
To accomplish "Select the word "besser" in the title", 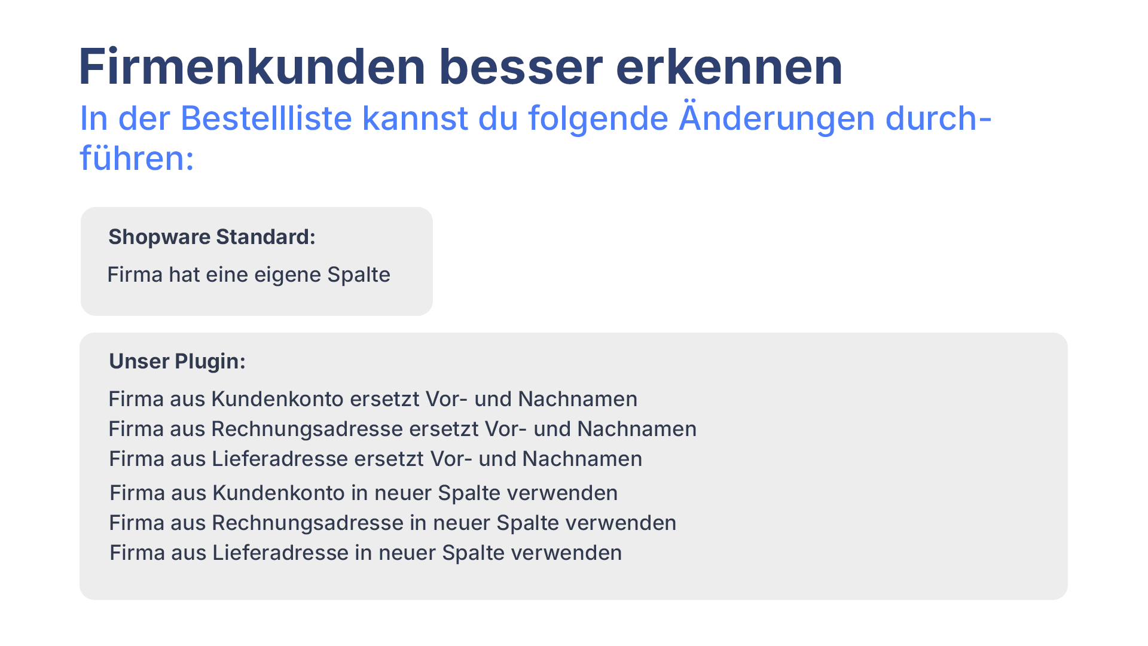I will click(520, 66).
